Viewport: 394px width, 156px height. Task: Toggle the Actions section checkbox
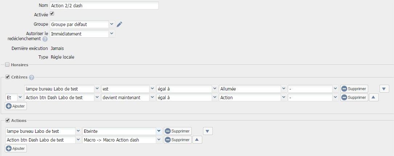click(7, 120)
